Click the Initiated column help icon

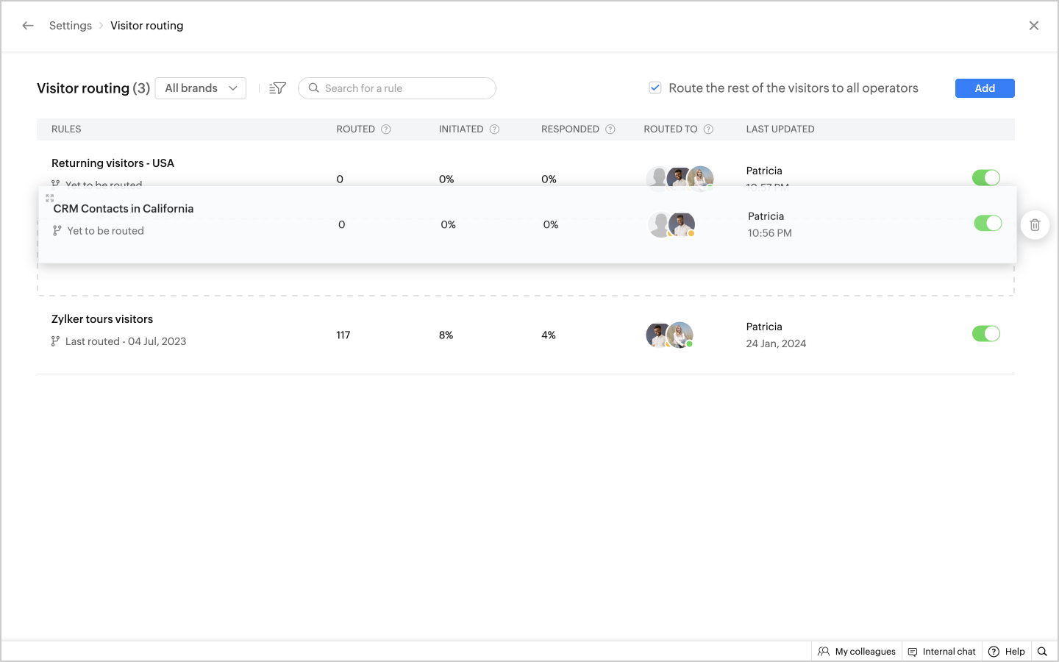(494, 129)
